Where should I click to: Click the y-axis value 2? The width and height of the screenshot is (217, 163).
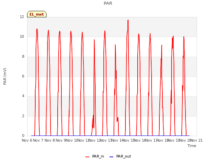pos(23,116)
